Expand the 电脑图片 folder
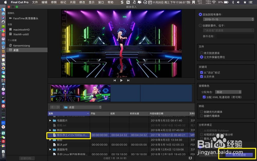 pyautogui.click(x=50, y=120)
